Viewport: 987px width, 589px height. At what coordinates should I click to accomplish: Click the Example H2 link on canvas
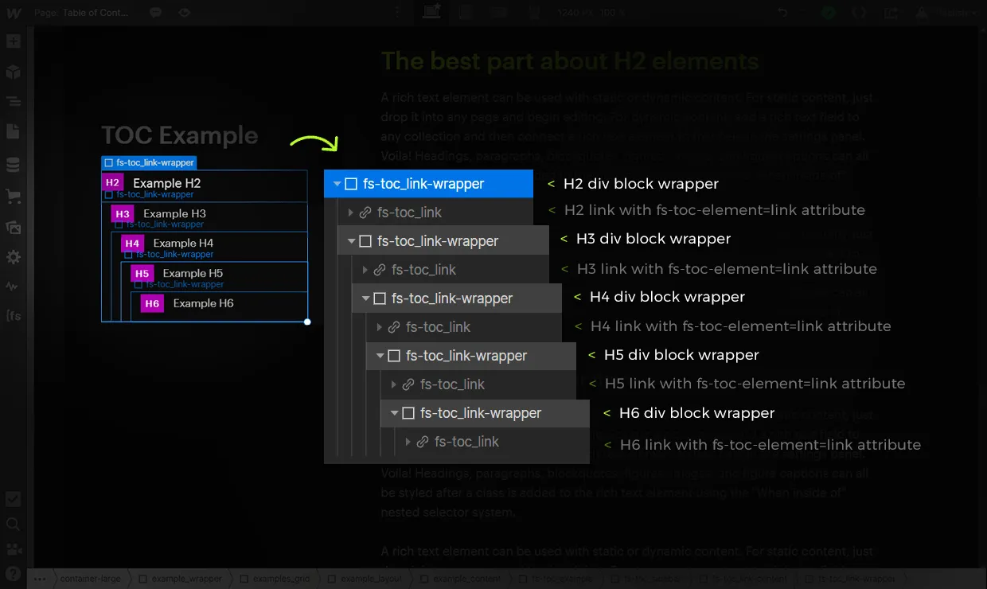[166, 183]
